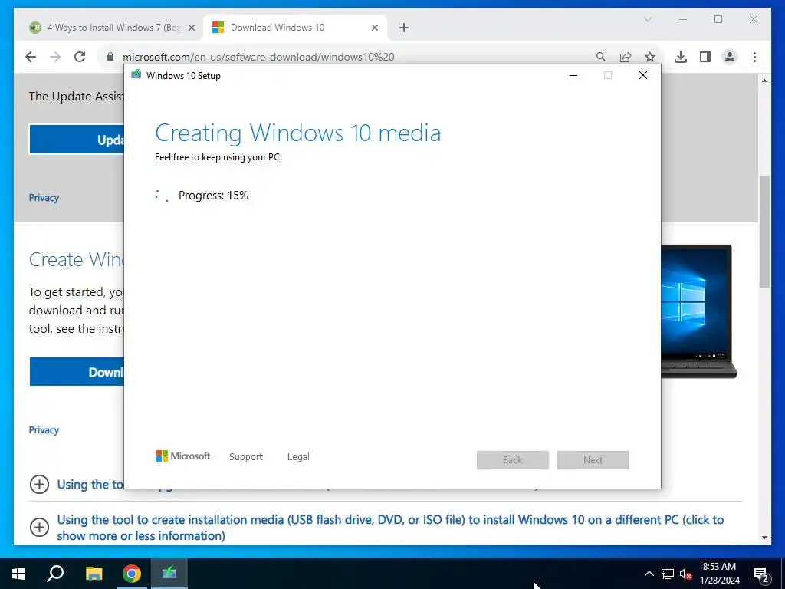The height and width of the screenshot is (589, 785).
Task: Click Chrome's forward arrow
Action: (x=55, y=57)
